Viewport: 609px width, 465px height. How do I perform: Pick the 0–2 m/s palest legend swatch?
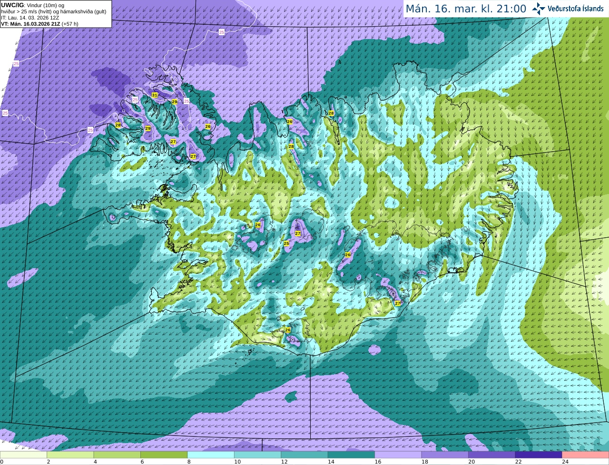click(x=23, y=455)
